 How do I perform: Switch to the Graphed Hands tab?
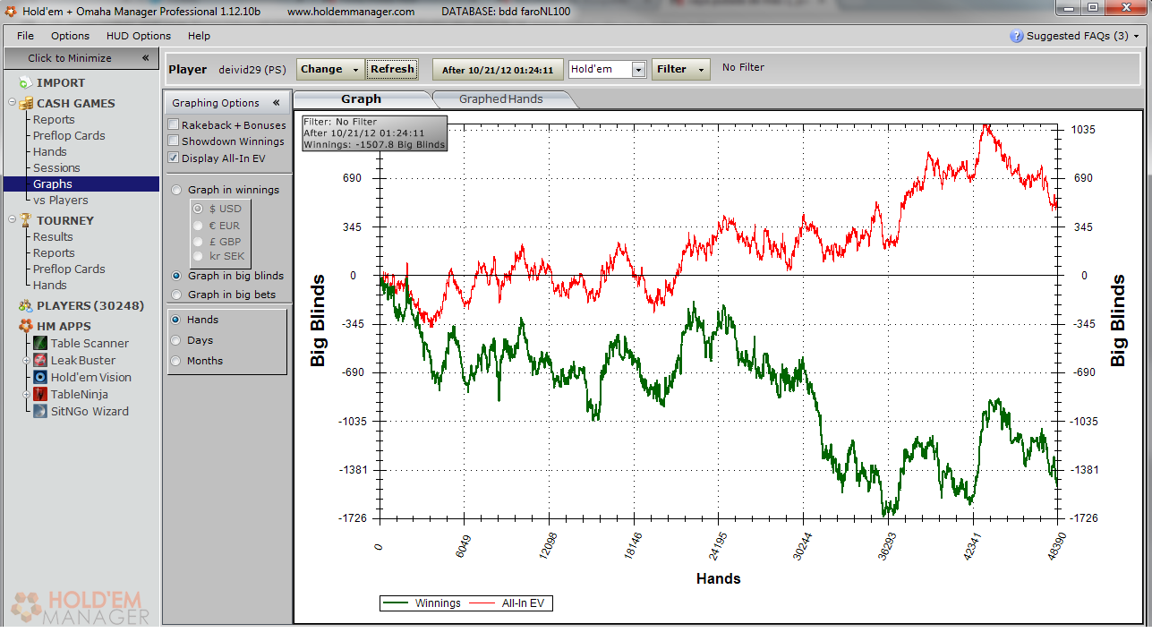(x=501, y=99)
